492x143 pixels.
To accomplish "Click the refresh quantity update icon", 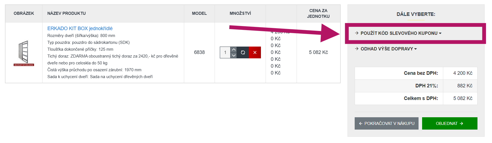I will click(x=243, y=53).
